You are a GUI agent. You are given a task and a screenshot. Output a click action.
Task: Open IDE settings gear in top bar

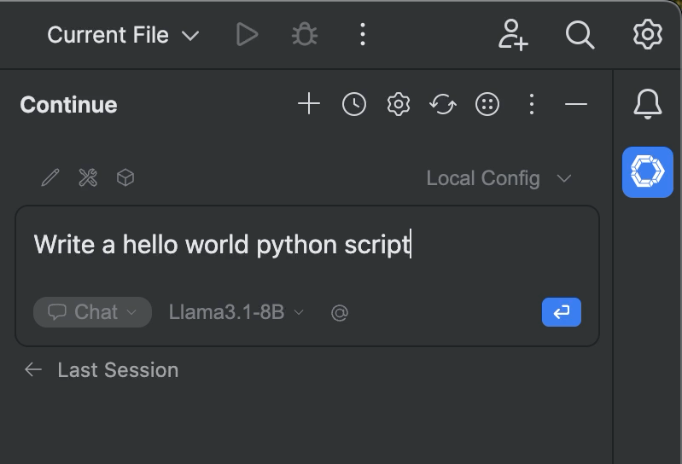point(648,35)
